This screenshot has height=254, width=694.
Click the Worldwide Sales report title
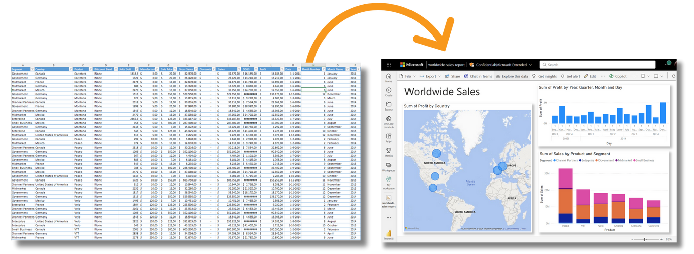[441, 92]
